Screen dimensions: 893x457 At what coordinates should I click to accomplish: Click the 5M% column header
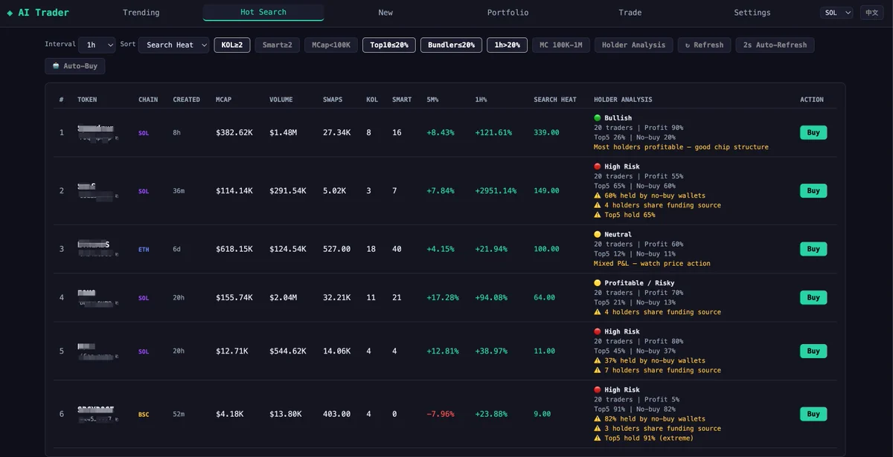pyautogui.click(x=432, y=100)
